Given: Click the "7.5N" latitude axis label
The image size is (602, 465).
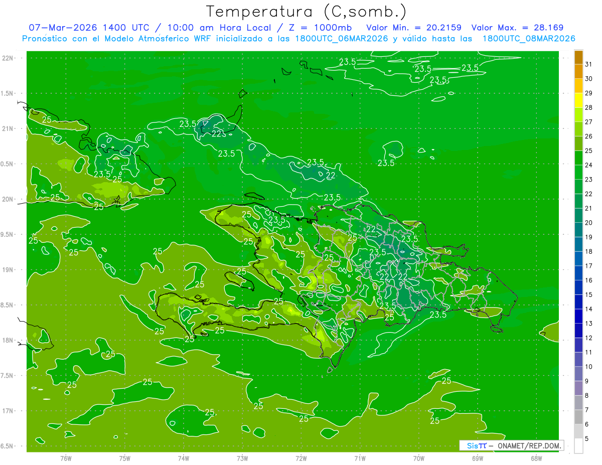Looking at the screenshot, I should pos(7,376).
